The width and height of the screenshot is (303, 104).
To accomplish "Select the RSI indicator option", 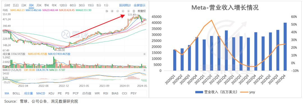I will (x=105, y=93).
